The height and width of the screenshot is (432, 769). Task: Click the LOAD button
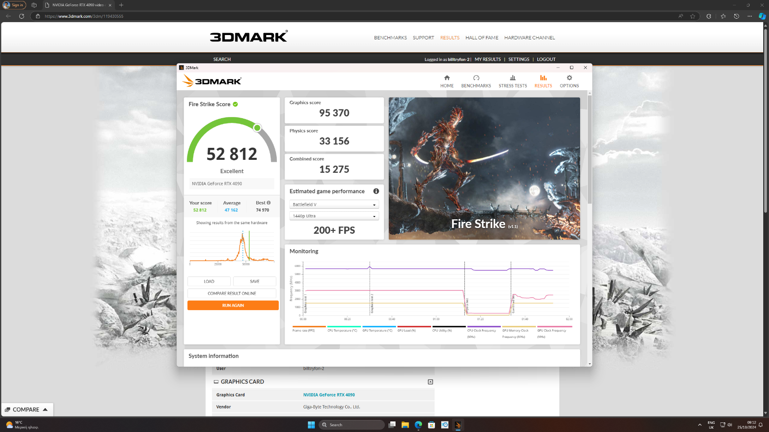[209, 281]
